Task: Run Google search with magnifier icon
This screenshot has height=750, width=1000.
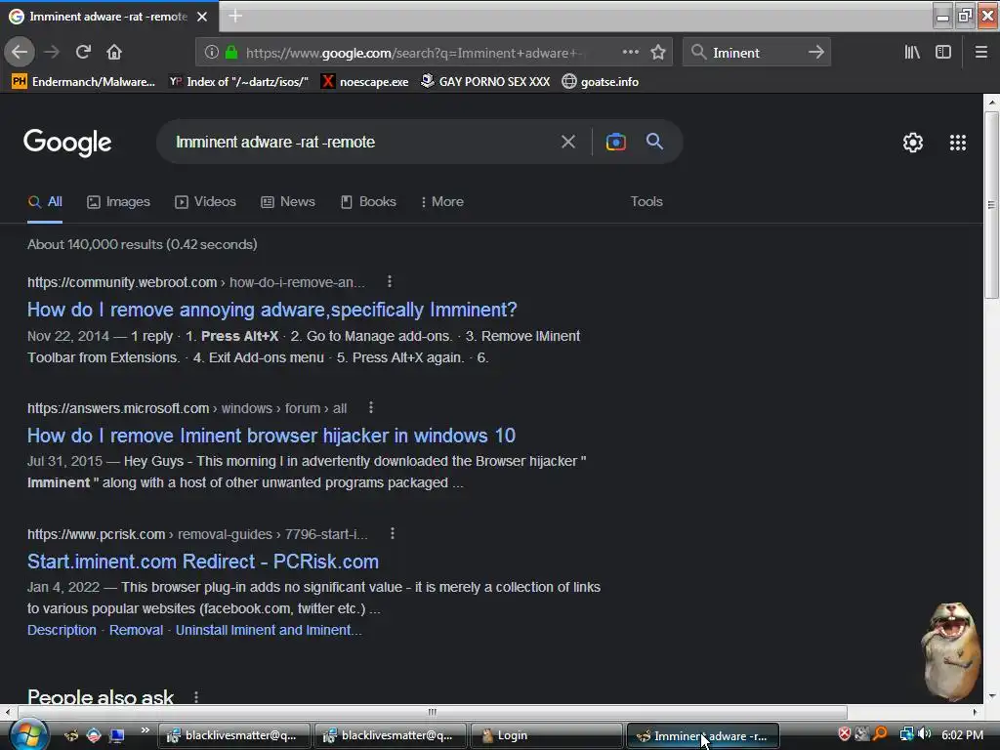Action: (x=654, y=142)
